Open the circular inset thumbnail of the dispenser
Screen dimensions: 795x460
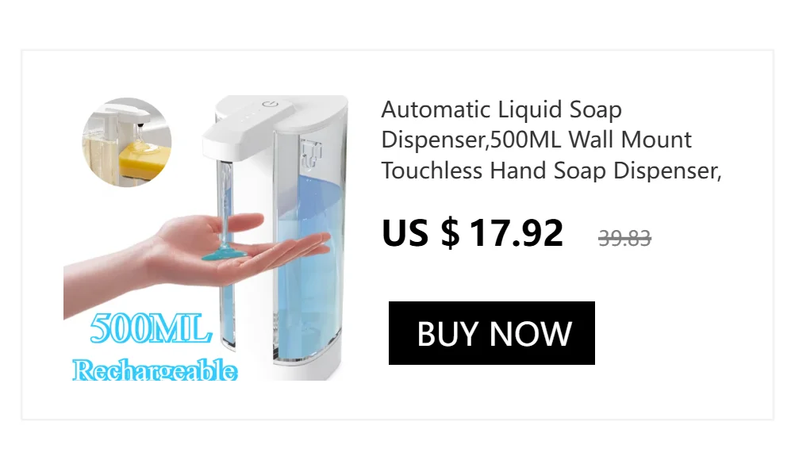click(x=127, y=142)
